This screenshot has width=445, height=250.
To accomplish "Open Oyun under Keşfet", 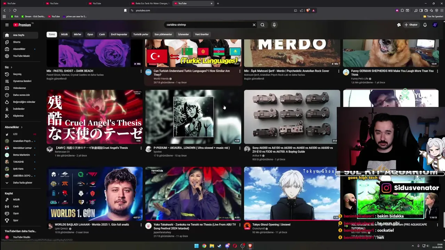I will click(21, 214).
